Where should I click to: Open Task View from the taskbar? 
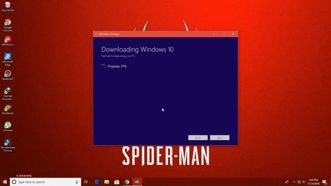click(86, 182)
